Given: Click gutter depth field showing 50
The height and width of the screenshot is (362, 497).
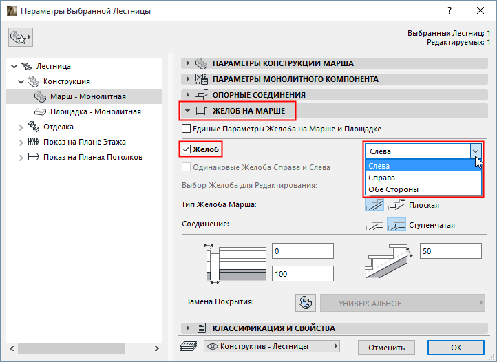Looking at the screenshot, I should point(451,251).
